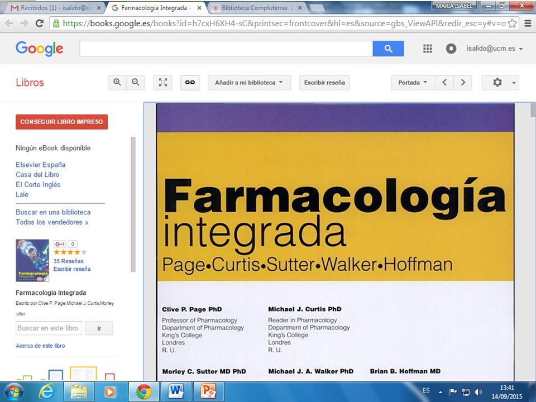Click the ES language indicator
536x402 pixels.
tap(426, 390)
